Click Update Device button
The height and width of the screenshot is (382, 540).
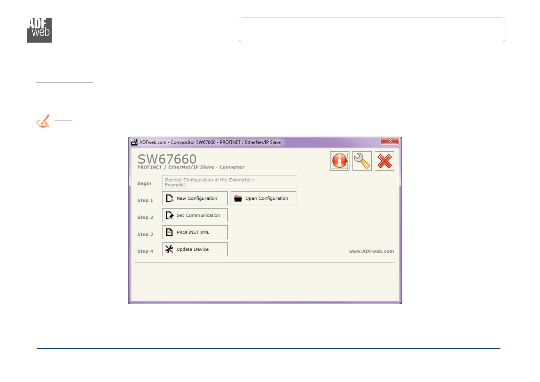[195, 249]
